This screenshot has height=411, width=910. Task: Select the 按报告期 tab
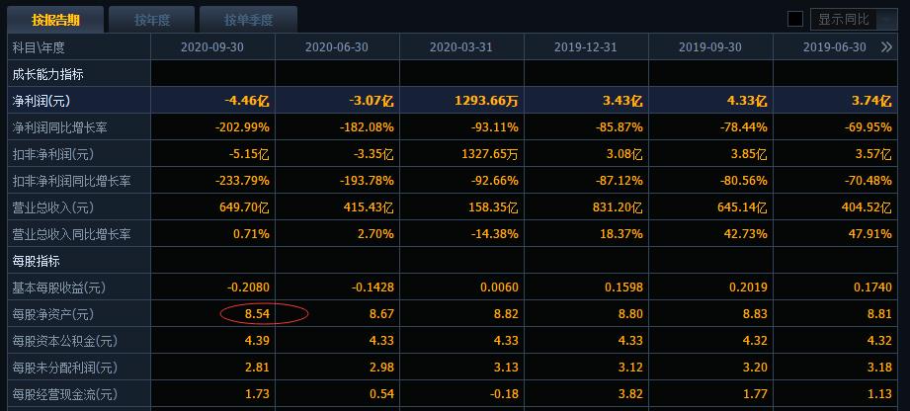(x=55, y=21)
